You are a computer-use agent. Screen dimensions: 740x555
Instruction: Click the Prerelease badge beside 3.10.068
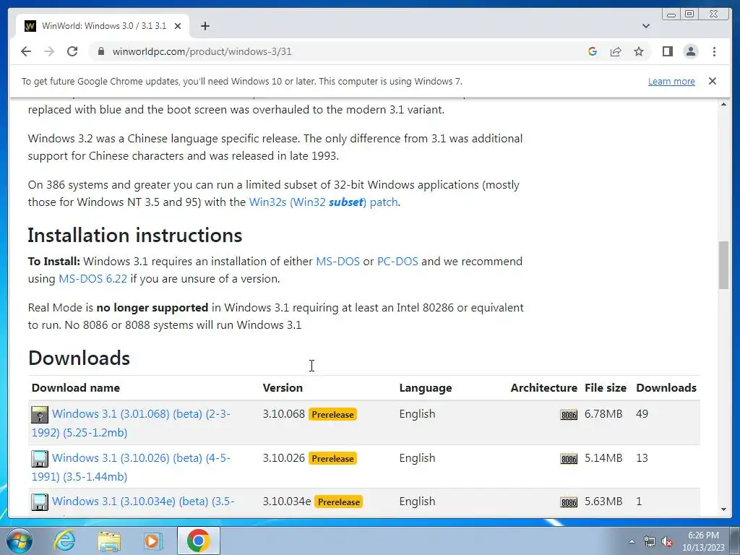tap(332, 414)
